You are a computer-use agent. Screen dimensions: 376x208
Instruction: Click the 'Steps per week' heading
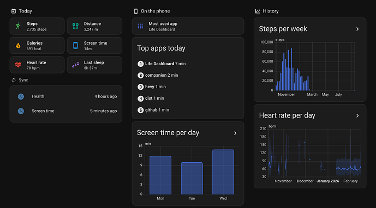point(283,29)
